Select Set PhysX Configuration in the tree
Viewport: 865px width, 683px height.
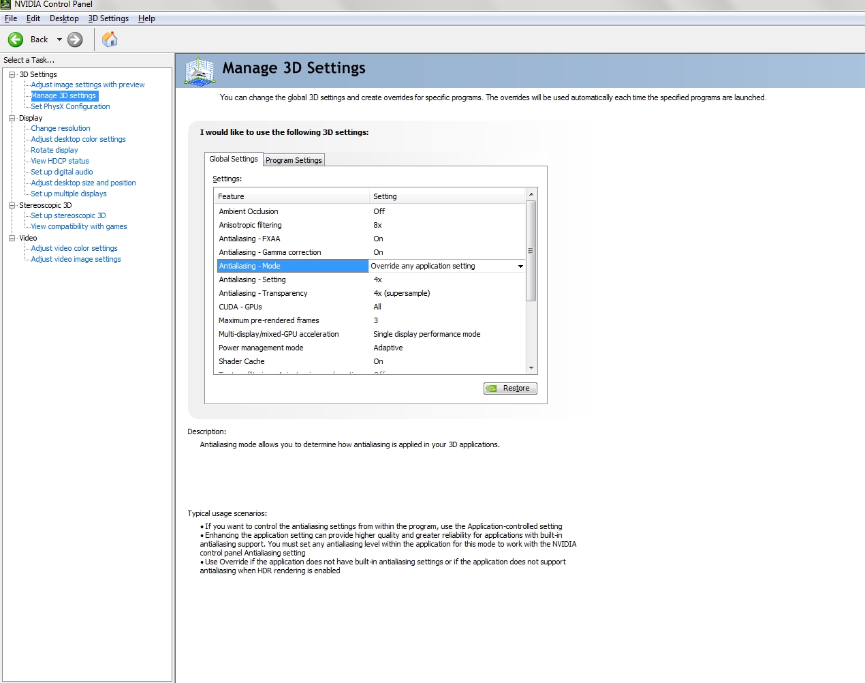pyautogui.click(x=70, y=106)
